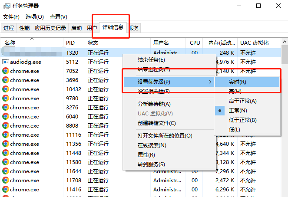This screenshot has width=288, height=197.
Task: Sort by the CPU column header
Action: [195, 43]
